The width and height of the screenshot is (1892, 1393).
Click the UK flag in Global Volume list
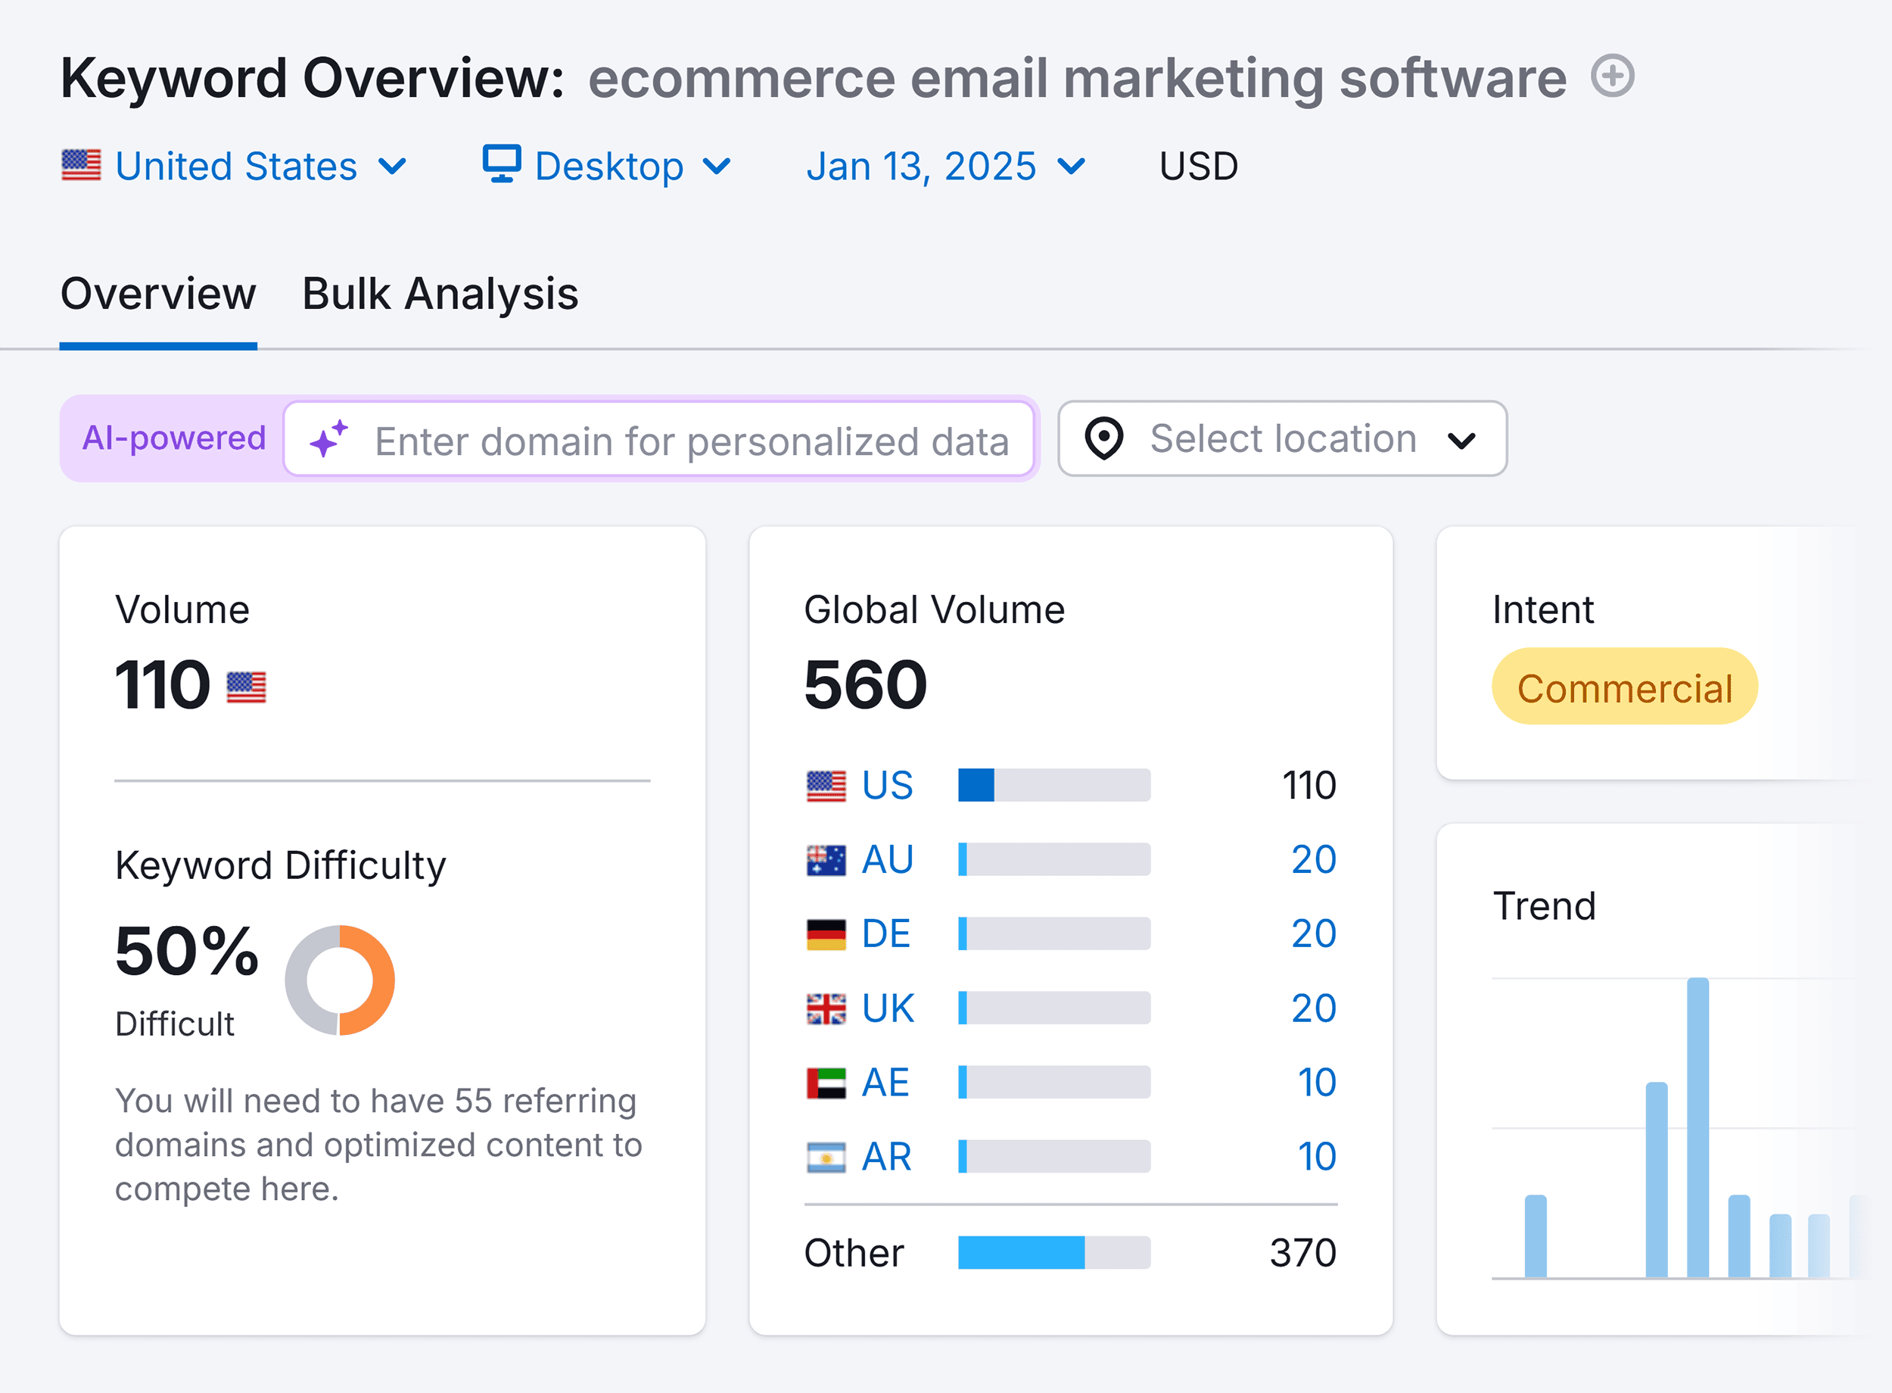coord(826,1008)
